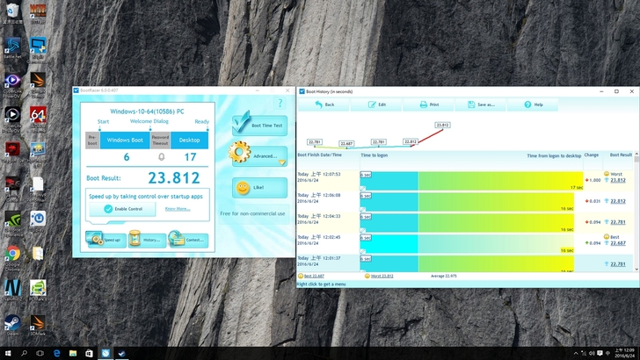The image size is (640, 360).
Task: Click the Change column header
Action: click(591, 155)
